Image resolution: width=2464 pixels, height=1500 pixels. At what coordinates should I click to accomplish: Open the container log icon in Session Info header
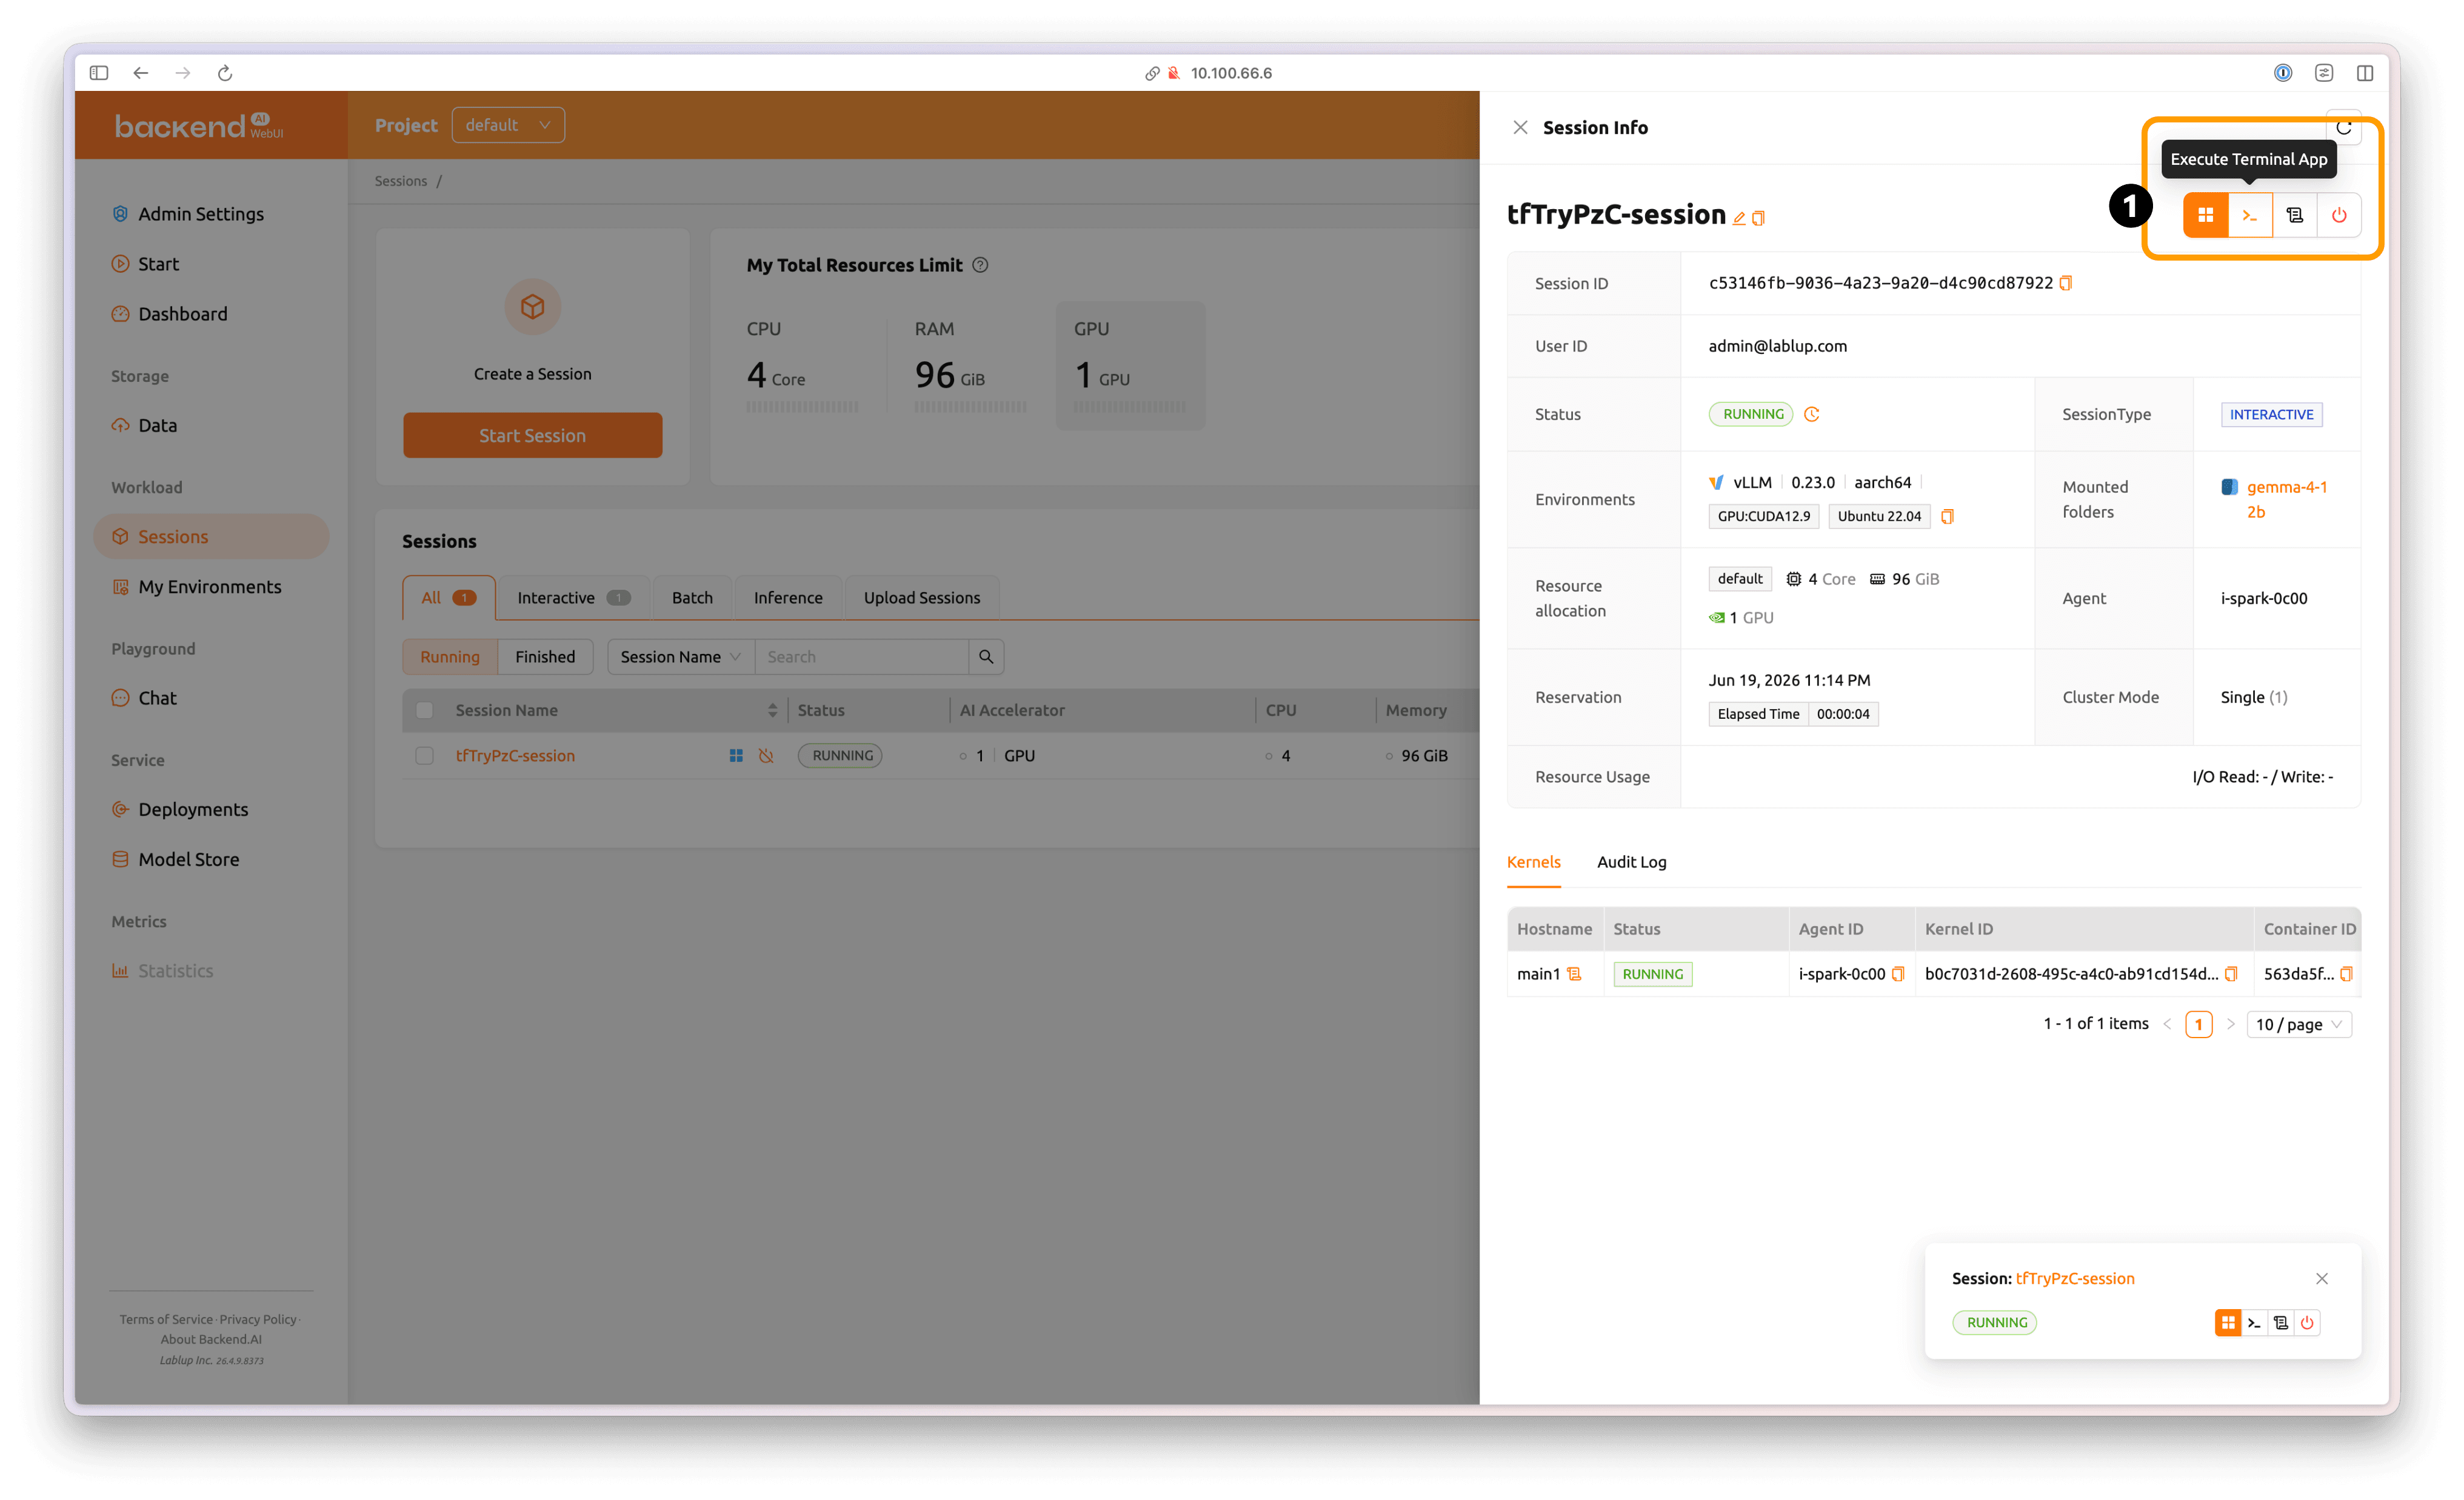click(x=2295, y=215)
